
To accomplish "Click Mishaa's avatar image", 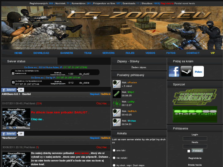I will (x=117, y=123).
